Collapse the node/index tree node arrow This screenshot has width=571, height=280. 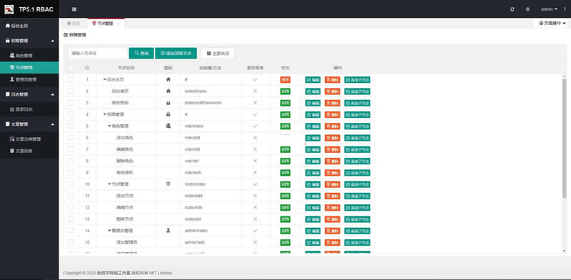click(x=109, y=184)
